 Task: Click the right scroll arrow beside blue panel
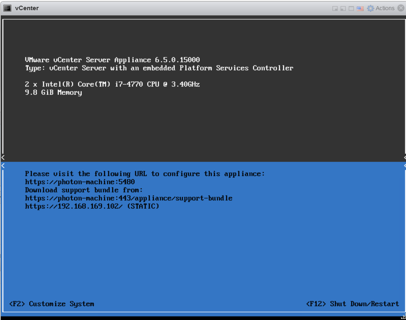click(404, 165)
